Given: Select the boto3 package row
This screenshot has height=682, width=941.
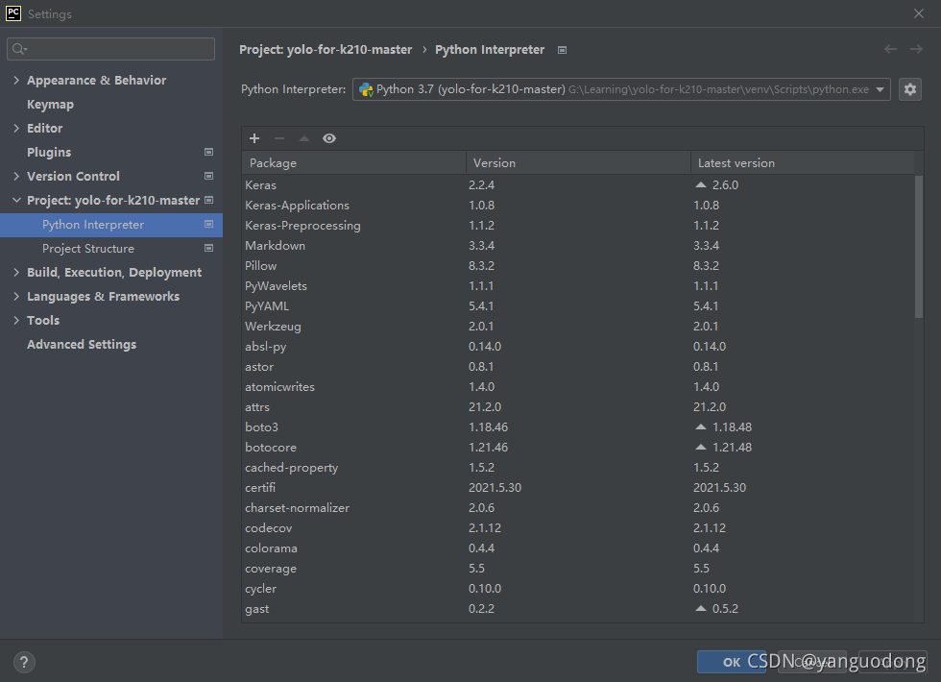Looking at the screenshot, I should click(x=578, y=426).
